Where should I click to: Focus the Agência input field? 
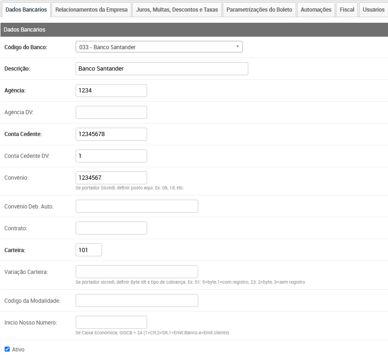(x=111, y=91)
